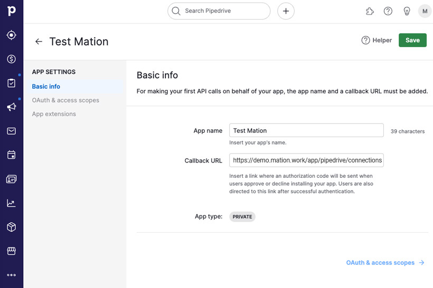Open the lightbulb sales assistant icon
Screen dimensions: 433x288
[407, 11]
